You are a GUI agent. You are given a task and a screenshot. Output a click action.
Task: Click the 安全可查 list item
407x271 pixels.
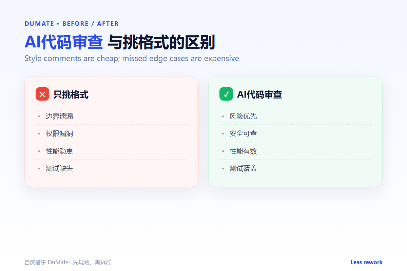tap(295, 133)
